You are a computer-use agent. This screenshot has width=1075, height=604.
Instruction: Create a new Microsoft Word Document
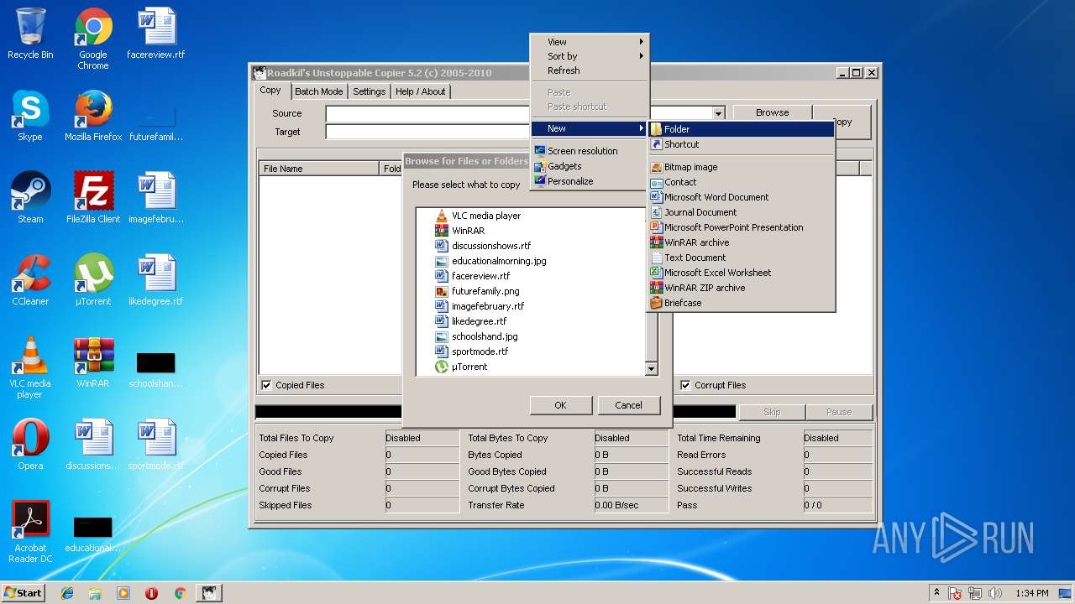[x=742, y=197]
